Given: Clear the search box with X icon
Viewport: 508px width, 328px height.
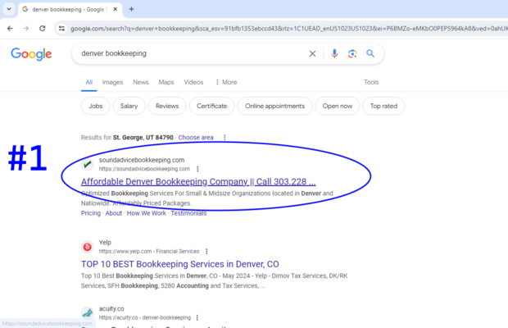Looking at the screenshot, I should coord(311,54).
